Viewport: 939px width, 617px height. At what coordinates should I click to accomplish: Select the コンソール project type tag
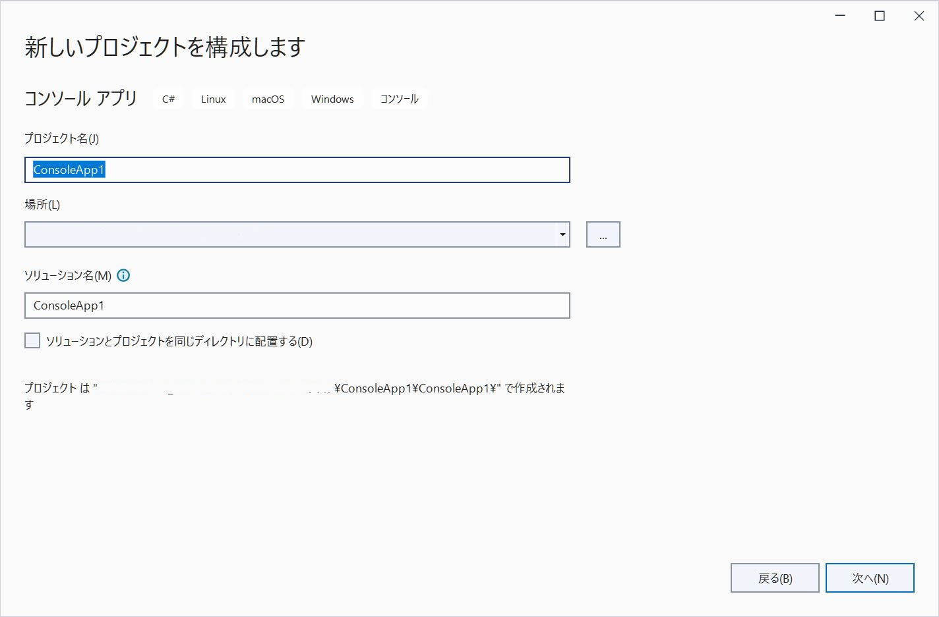[x=399, y=99]
